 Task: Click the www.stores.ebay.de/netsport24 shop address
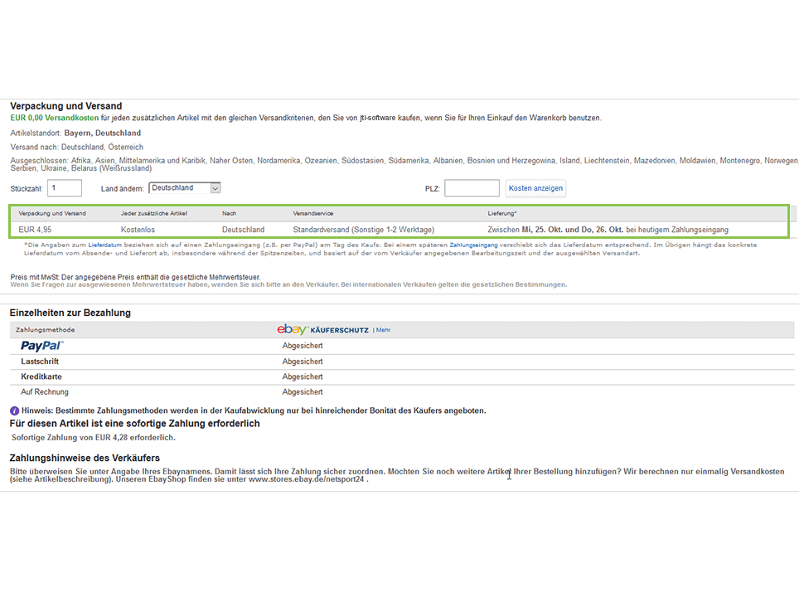(307, 479)
